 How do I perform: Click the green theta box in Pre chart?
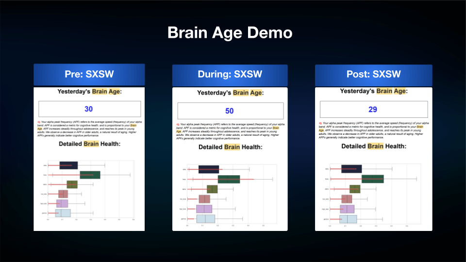click(90, 175)
